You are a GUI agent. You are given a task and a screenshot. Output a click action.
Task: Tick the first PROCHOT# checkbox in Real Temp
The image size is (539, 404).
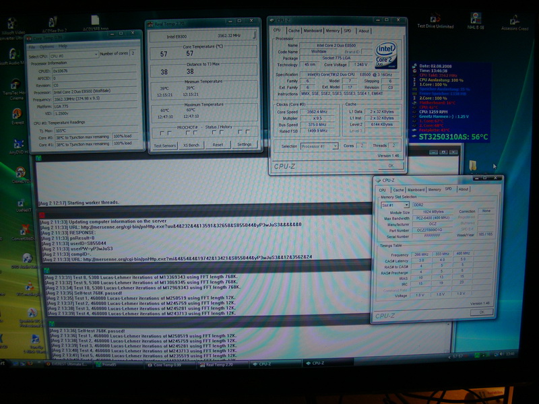pyautogui.click(x=162, y=133)
